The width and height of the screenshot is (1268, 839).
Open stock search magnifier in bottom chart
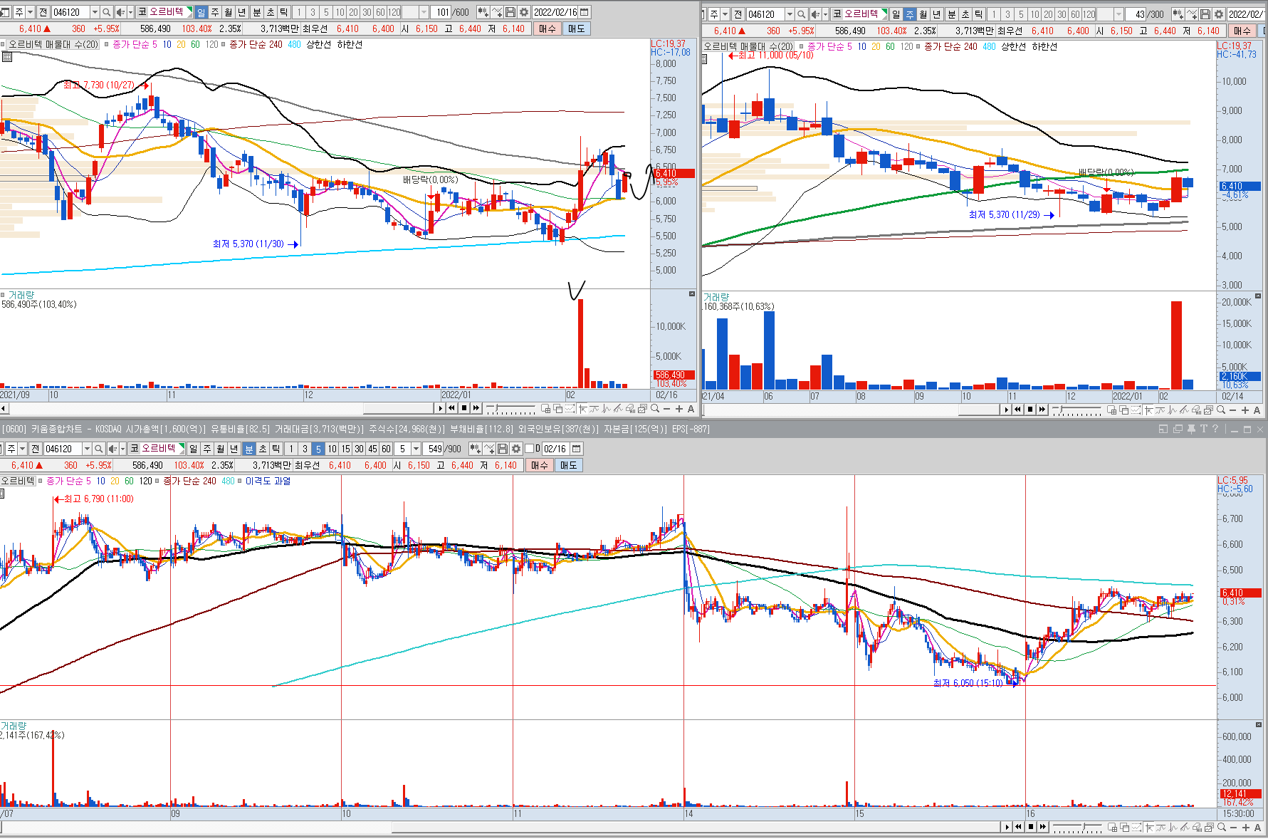[98, 449]
